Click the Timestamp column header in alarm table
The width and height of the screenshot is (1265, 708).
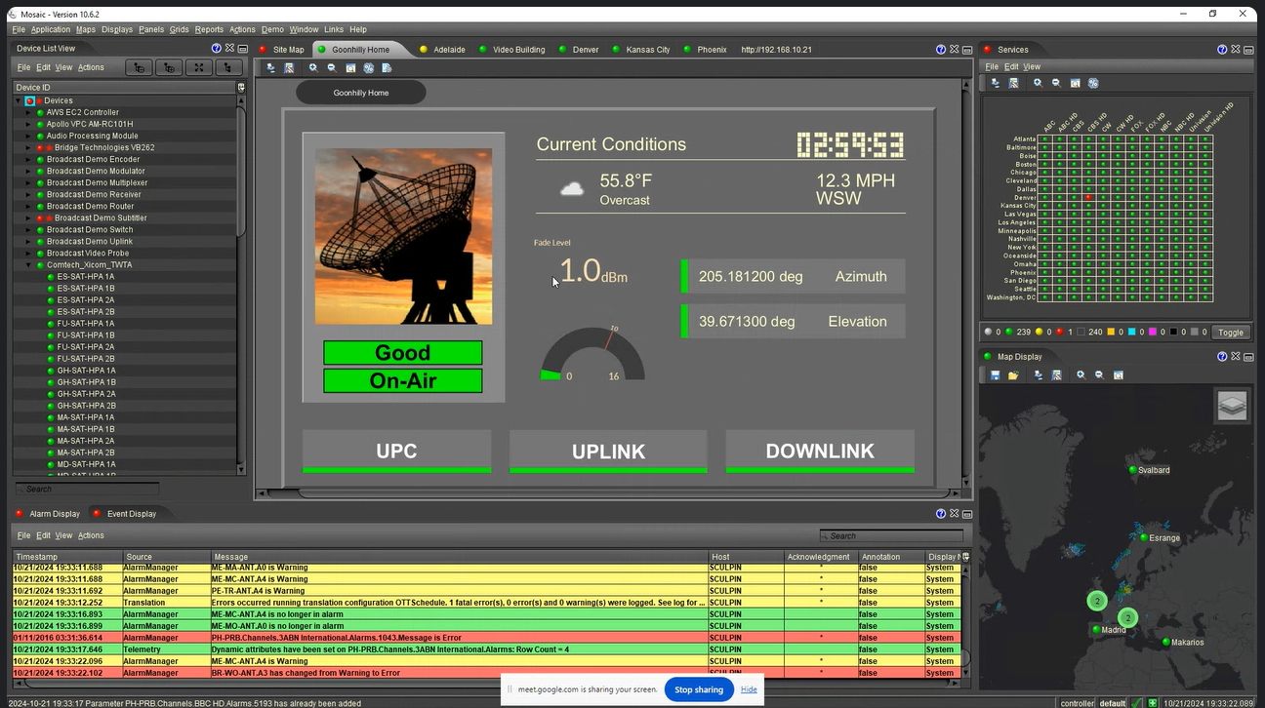[x=67, y=557]
